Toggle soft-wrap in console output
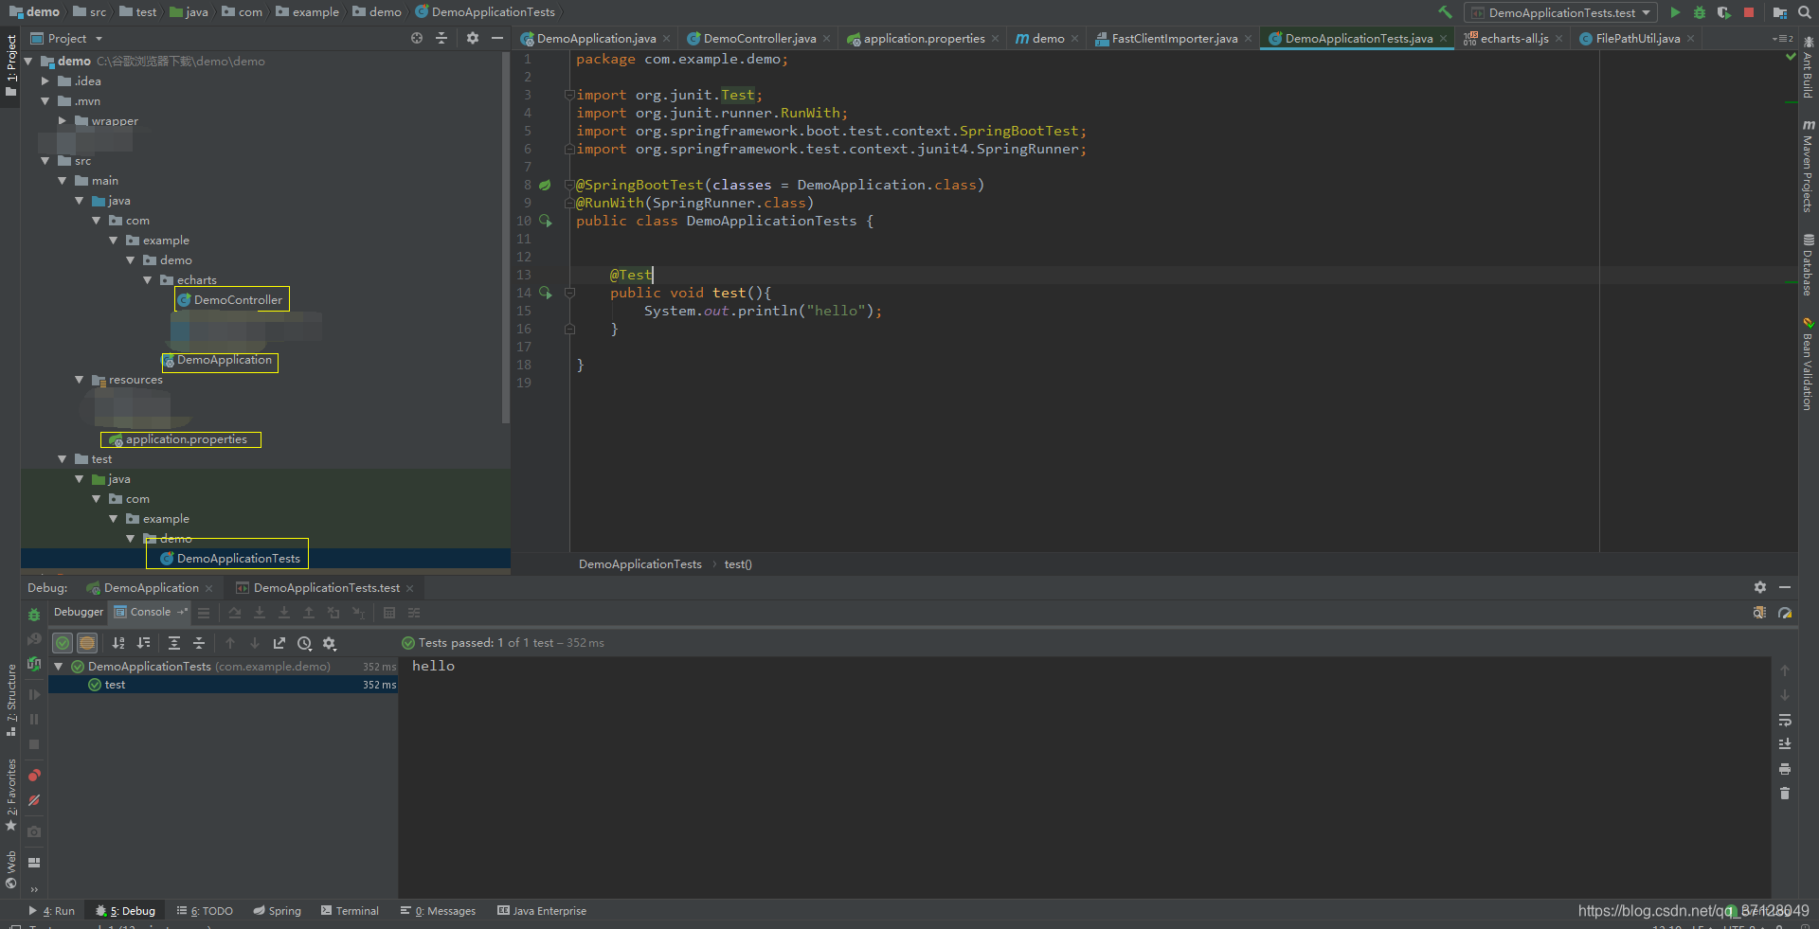Screen dimensions: 1819x929 [x=1785, y=720]
